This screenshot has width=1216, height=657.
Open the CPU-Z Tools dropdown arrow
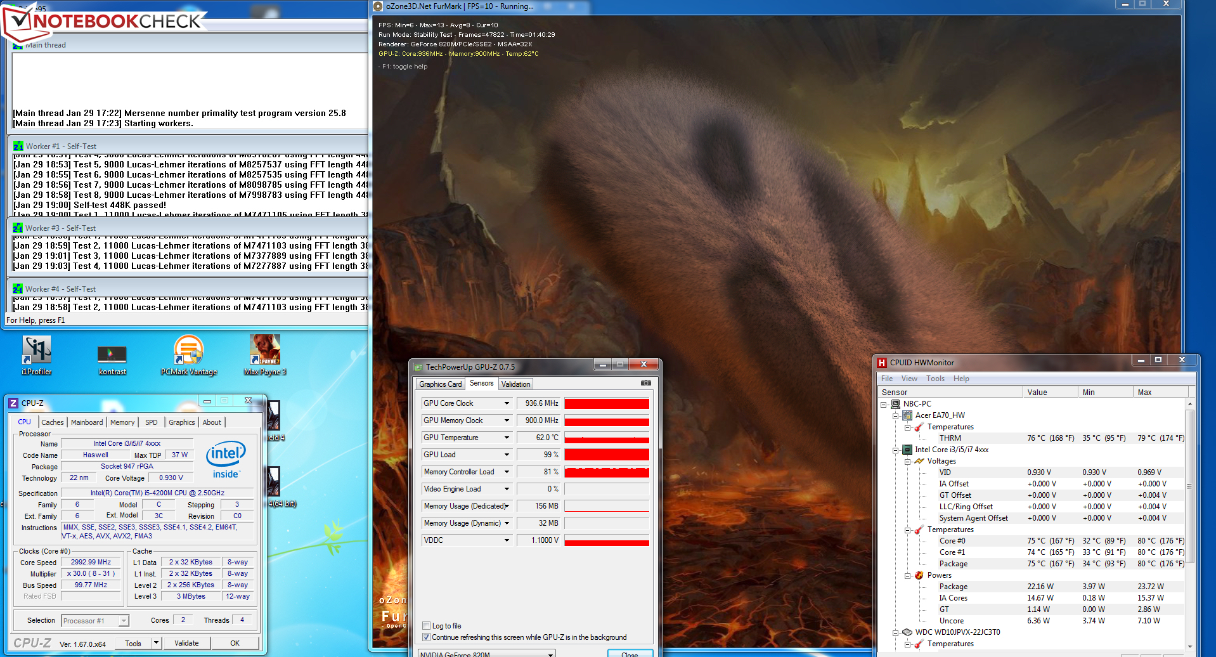pyautogui.click(x=156, y=643)
